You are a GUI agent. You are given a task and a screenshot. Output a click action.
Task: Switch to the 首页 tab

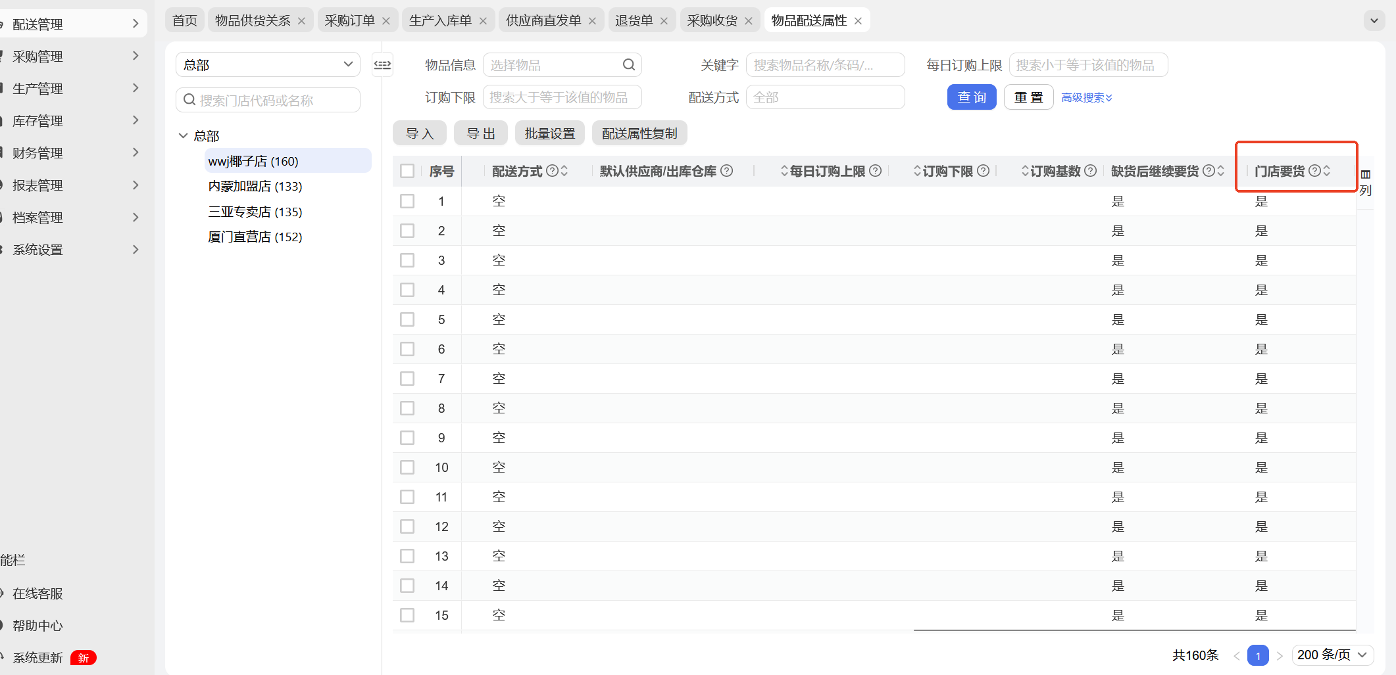pos(185,20)
